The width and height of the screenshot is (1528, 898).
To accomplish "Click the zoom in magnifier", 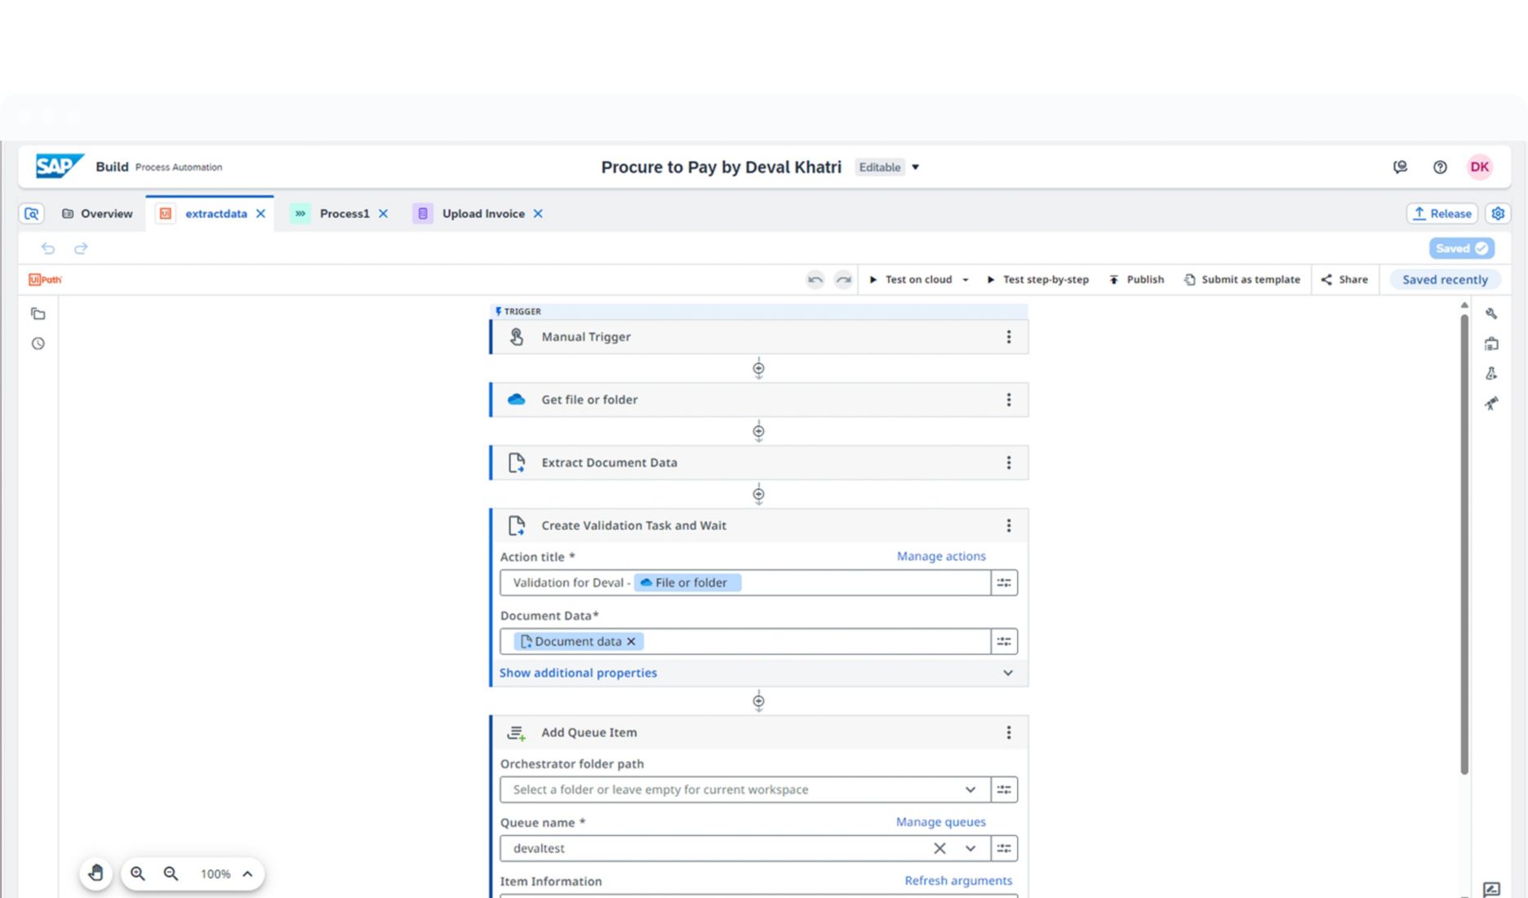I will point(138,874).
